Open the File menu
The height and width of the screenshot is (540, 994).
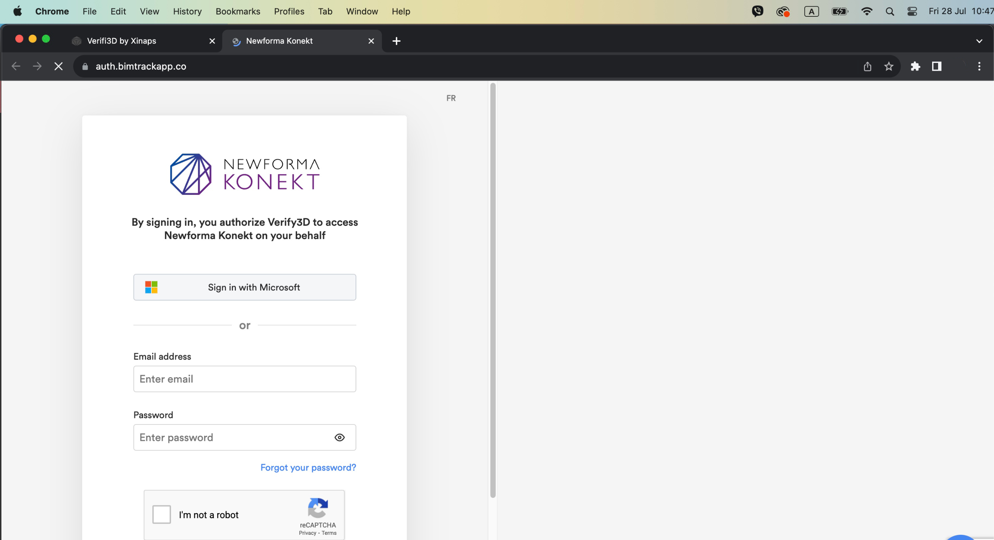89,11
